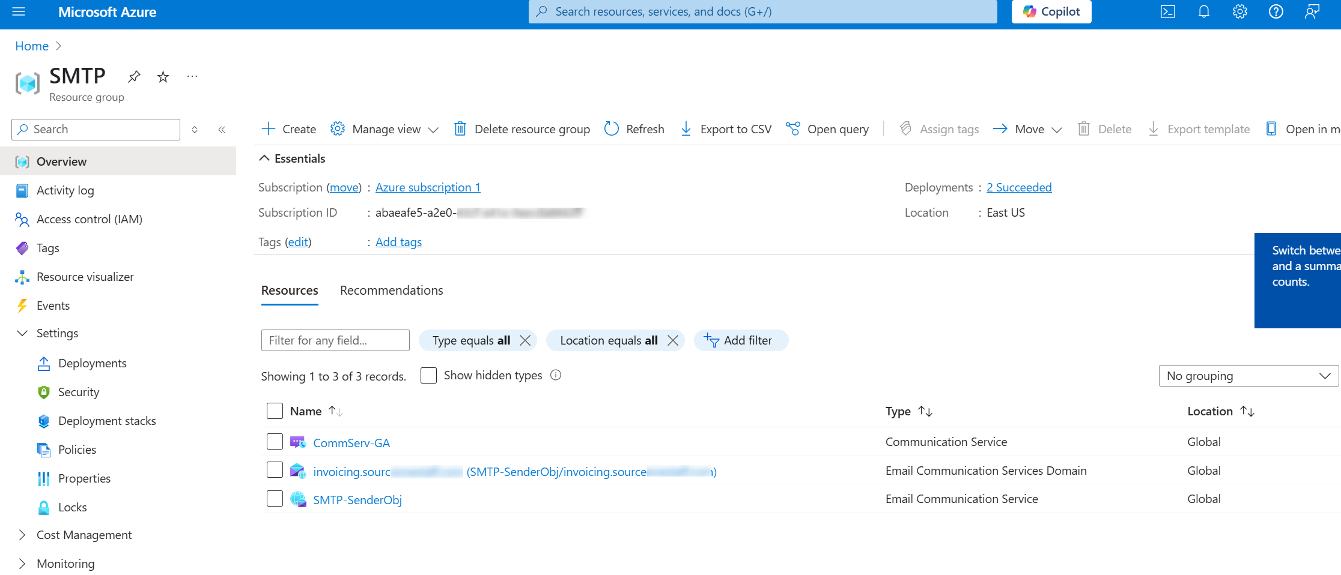Pin the SMTP resource group to dashboard

click(134, 76)
